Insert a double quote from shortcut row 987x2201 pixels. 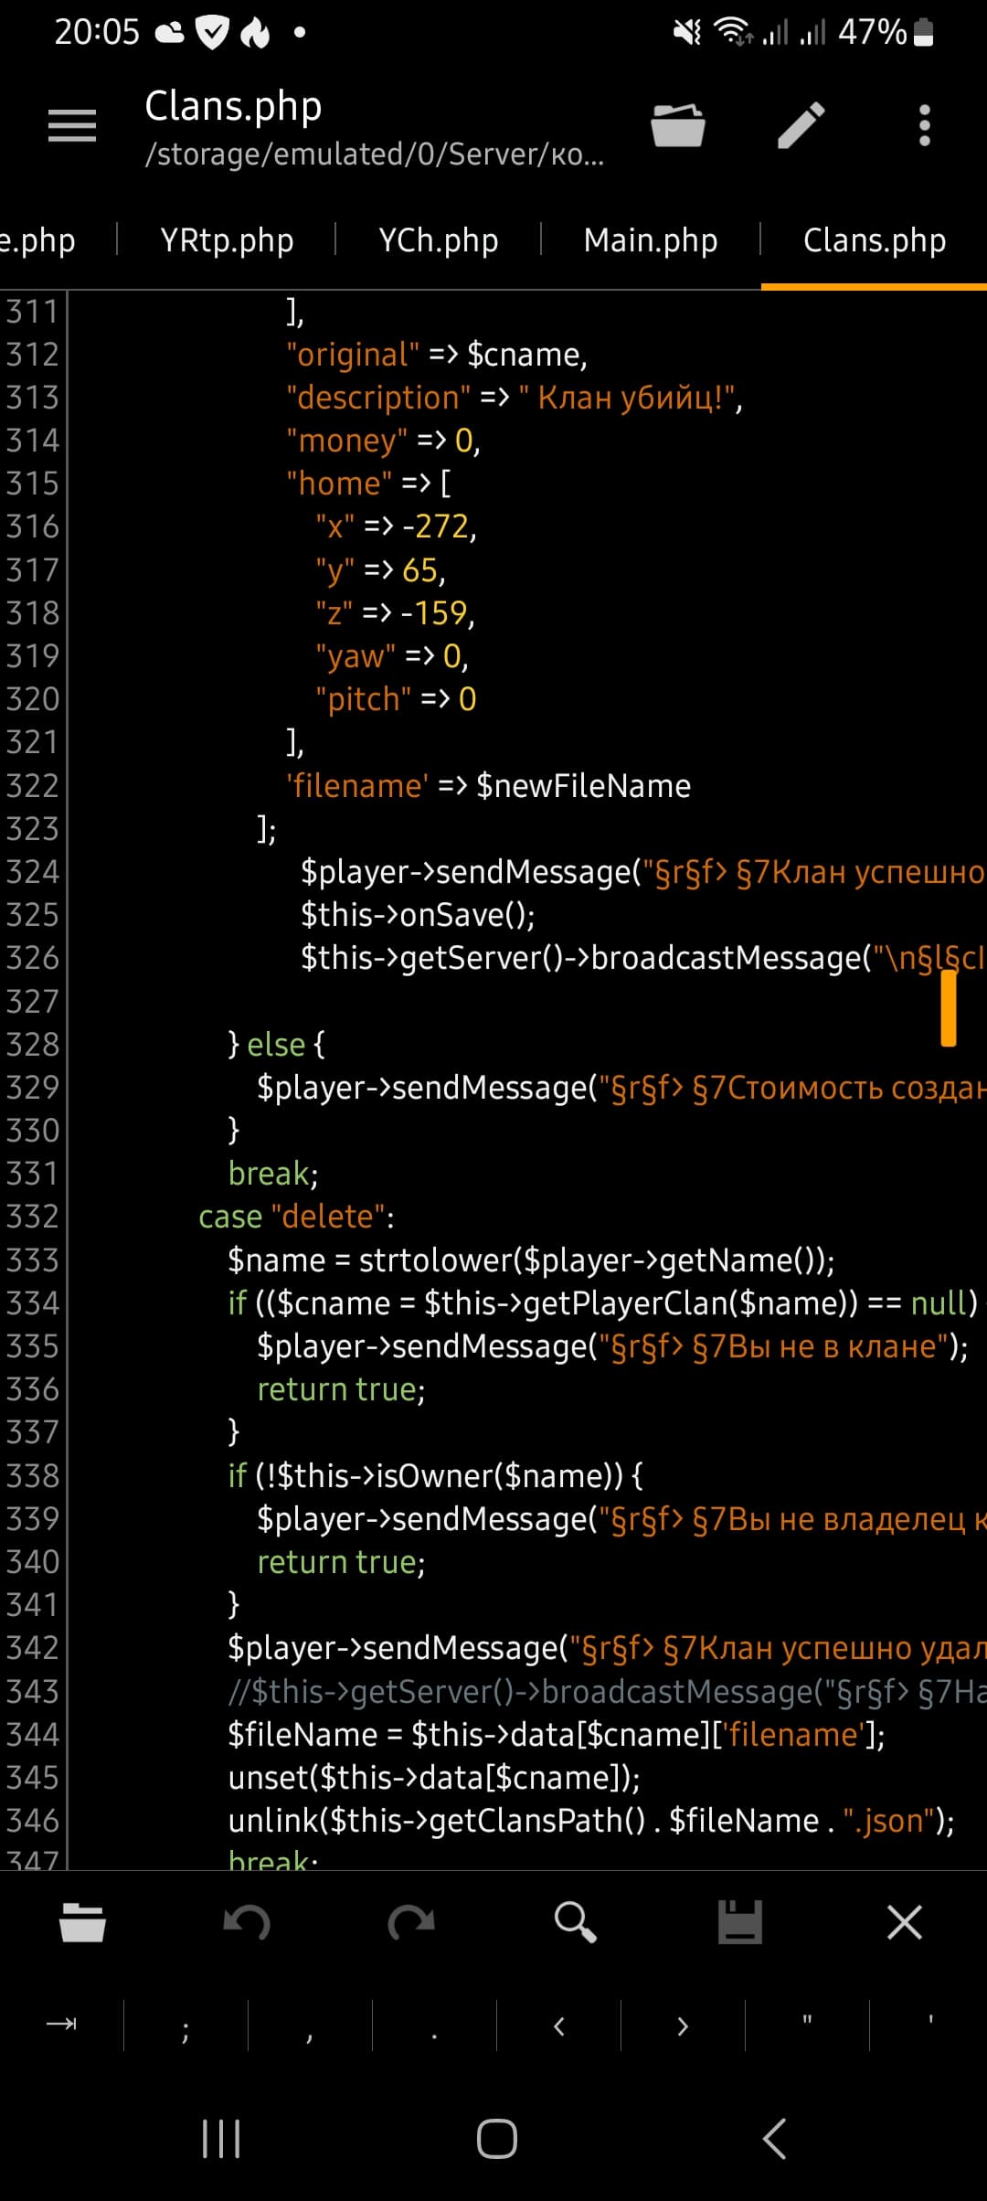[x=807, y=2025]
